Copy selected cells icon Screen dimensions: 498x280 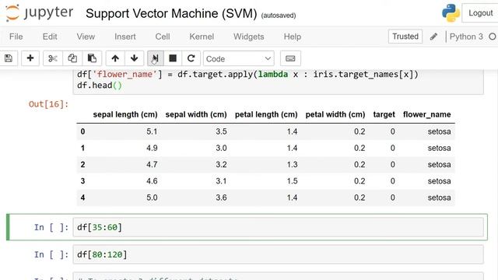(72, 58)
